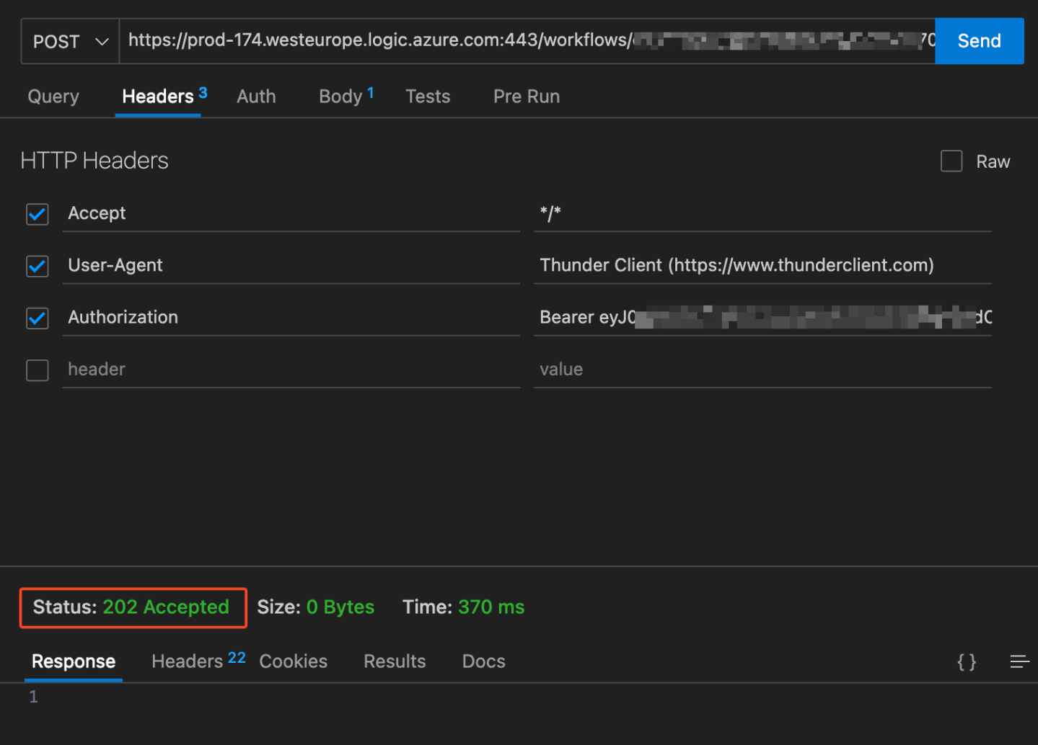Screen dimensions: 1038x745
Task: Open the Docs tab
Action: click(483, 661)
